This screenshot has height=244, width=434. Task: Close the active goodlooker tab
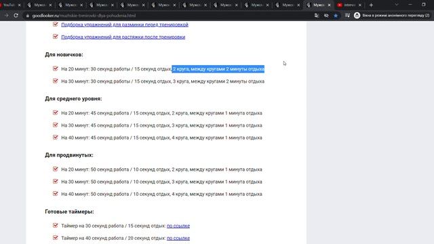[329, 5]
